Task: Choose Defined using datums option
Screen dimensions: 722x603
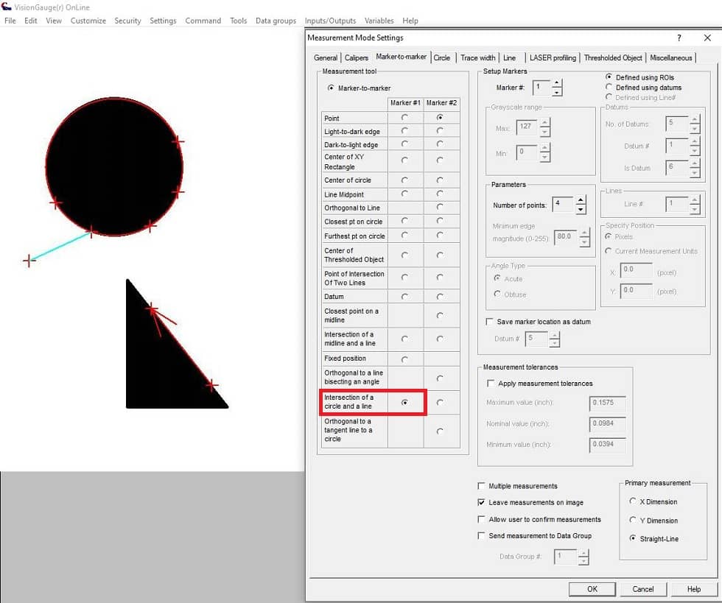Action: (609, 87)
